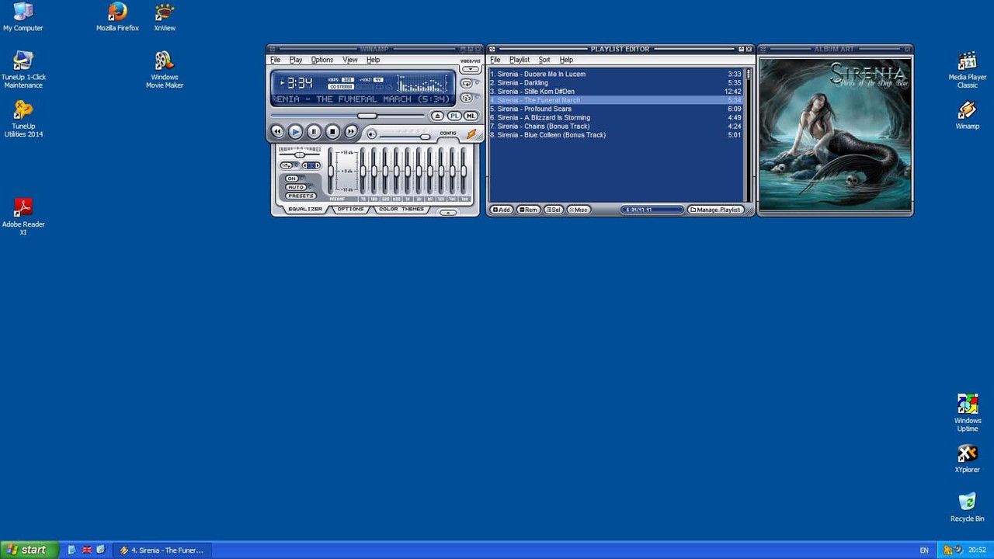The width and height of the screenshot is (994, 559).
Task: Switch to the EQUALIZER tab
Action: tap(305, 209)
